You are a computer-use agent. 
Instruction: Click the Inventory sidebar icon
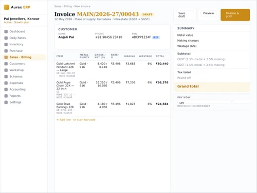6,44
